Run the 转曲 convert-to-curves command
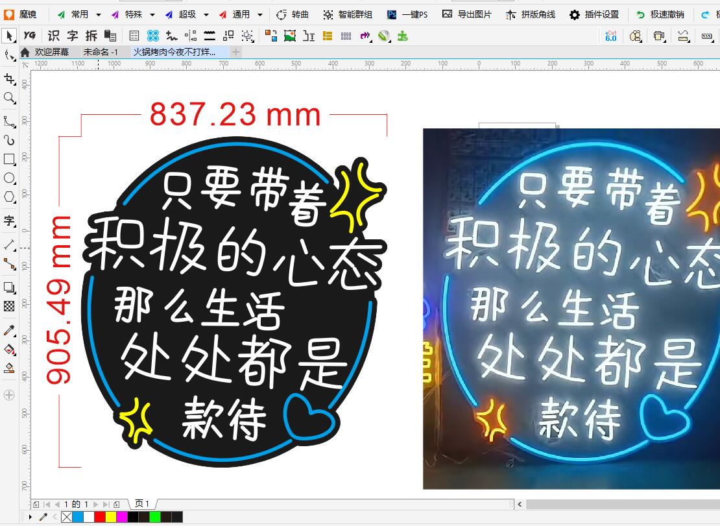Screen dimensions: 720x526 click(293, 15)
